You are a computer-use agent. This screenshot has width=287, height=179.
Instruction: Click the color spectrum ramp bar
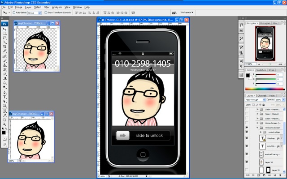click(x=265, y=89)
